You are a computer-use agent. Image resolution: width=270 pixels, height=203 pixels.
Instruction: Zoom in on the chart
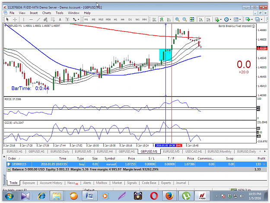click(178, 19)
